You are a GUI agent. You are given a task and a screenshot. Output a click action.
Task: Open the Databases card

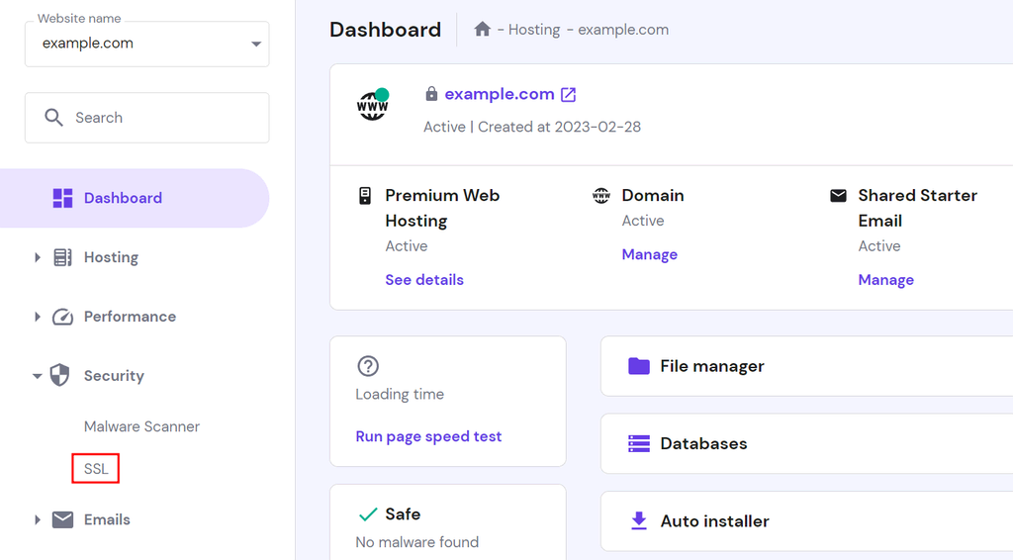[806, 443]
